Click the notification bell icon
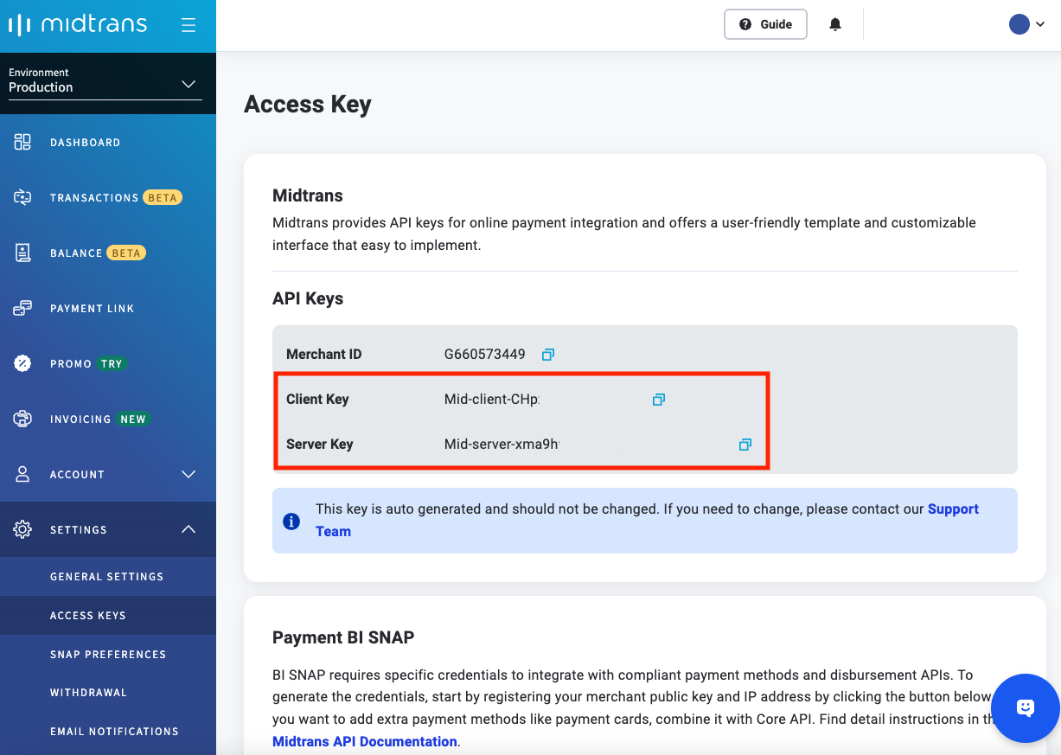 click(x=835, y=24)
